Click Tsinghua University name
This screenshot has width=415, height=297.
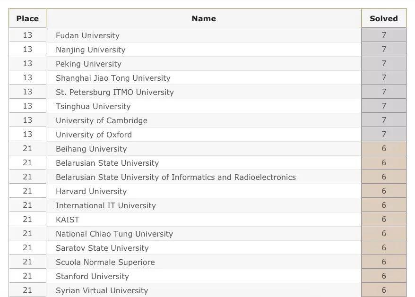tap(93, 106)
